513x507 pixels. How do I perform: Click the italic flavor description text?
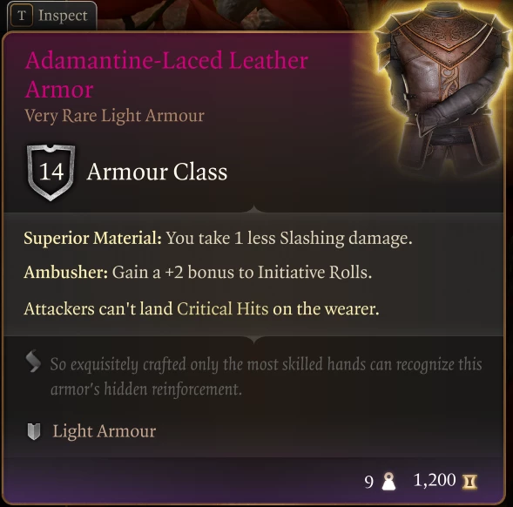266,376
